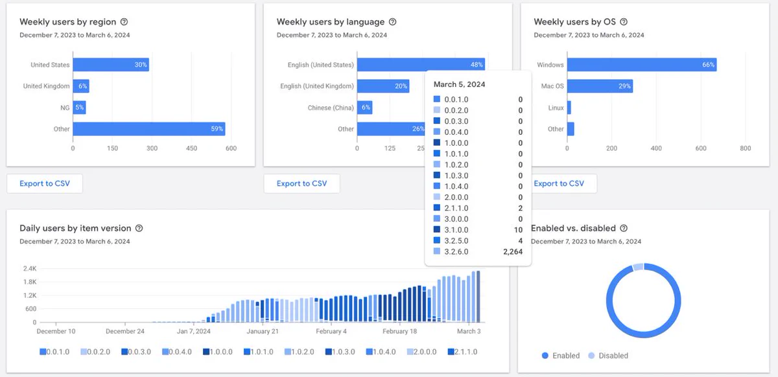Image resolution: width=778 pixels, height=377 pixels.
Task: Toggle 0.0.4.0 series in bottom chart legend
Action: [178, 352]
